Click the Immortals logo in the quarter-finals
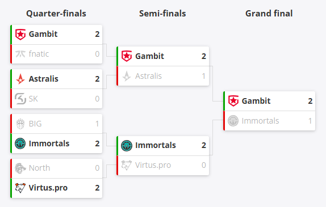The image size is (326, 207). pos(20,143)
